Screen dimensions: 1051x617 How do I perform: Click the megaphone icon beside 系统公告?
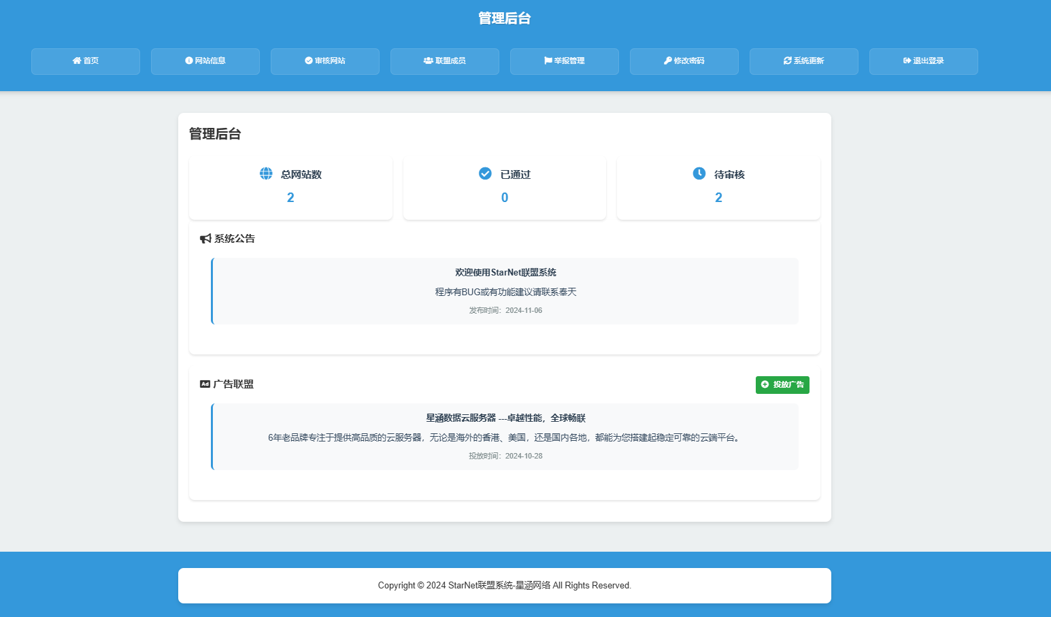(205, 239)
